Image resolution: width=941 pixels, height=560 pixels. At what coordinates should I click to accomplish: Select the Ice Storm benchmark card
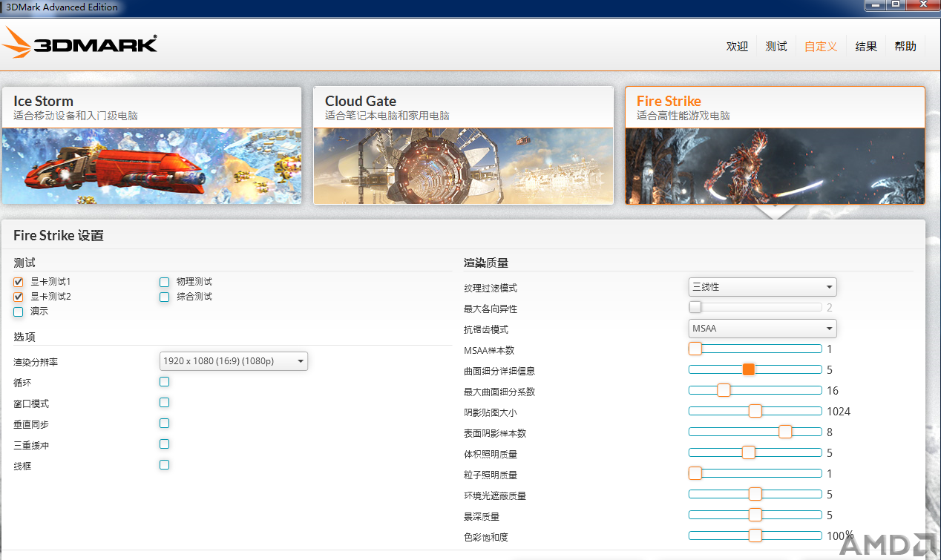click(151, 145)
